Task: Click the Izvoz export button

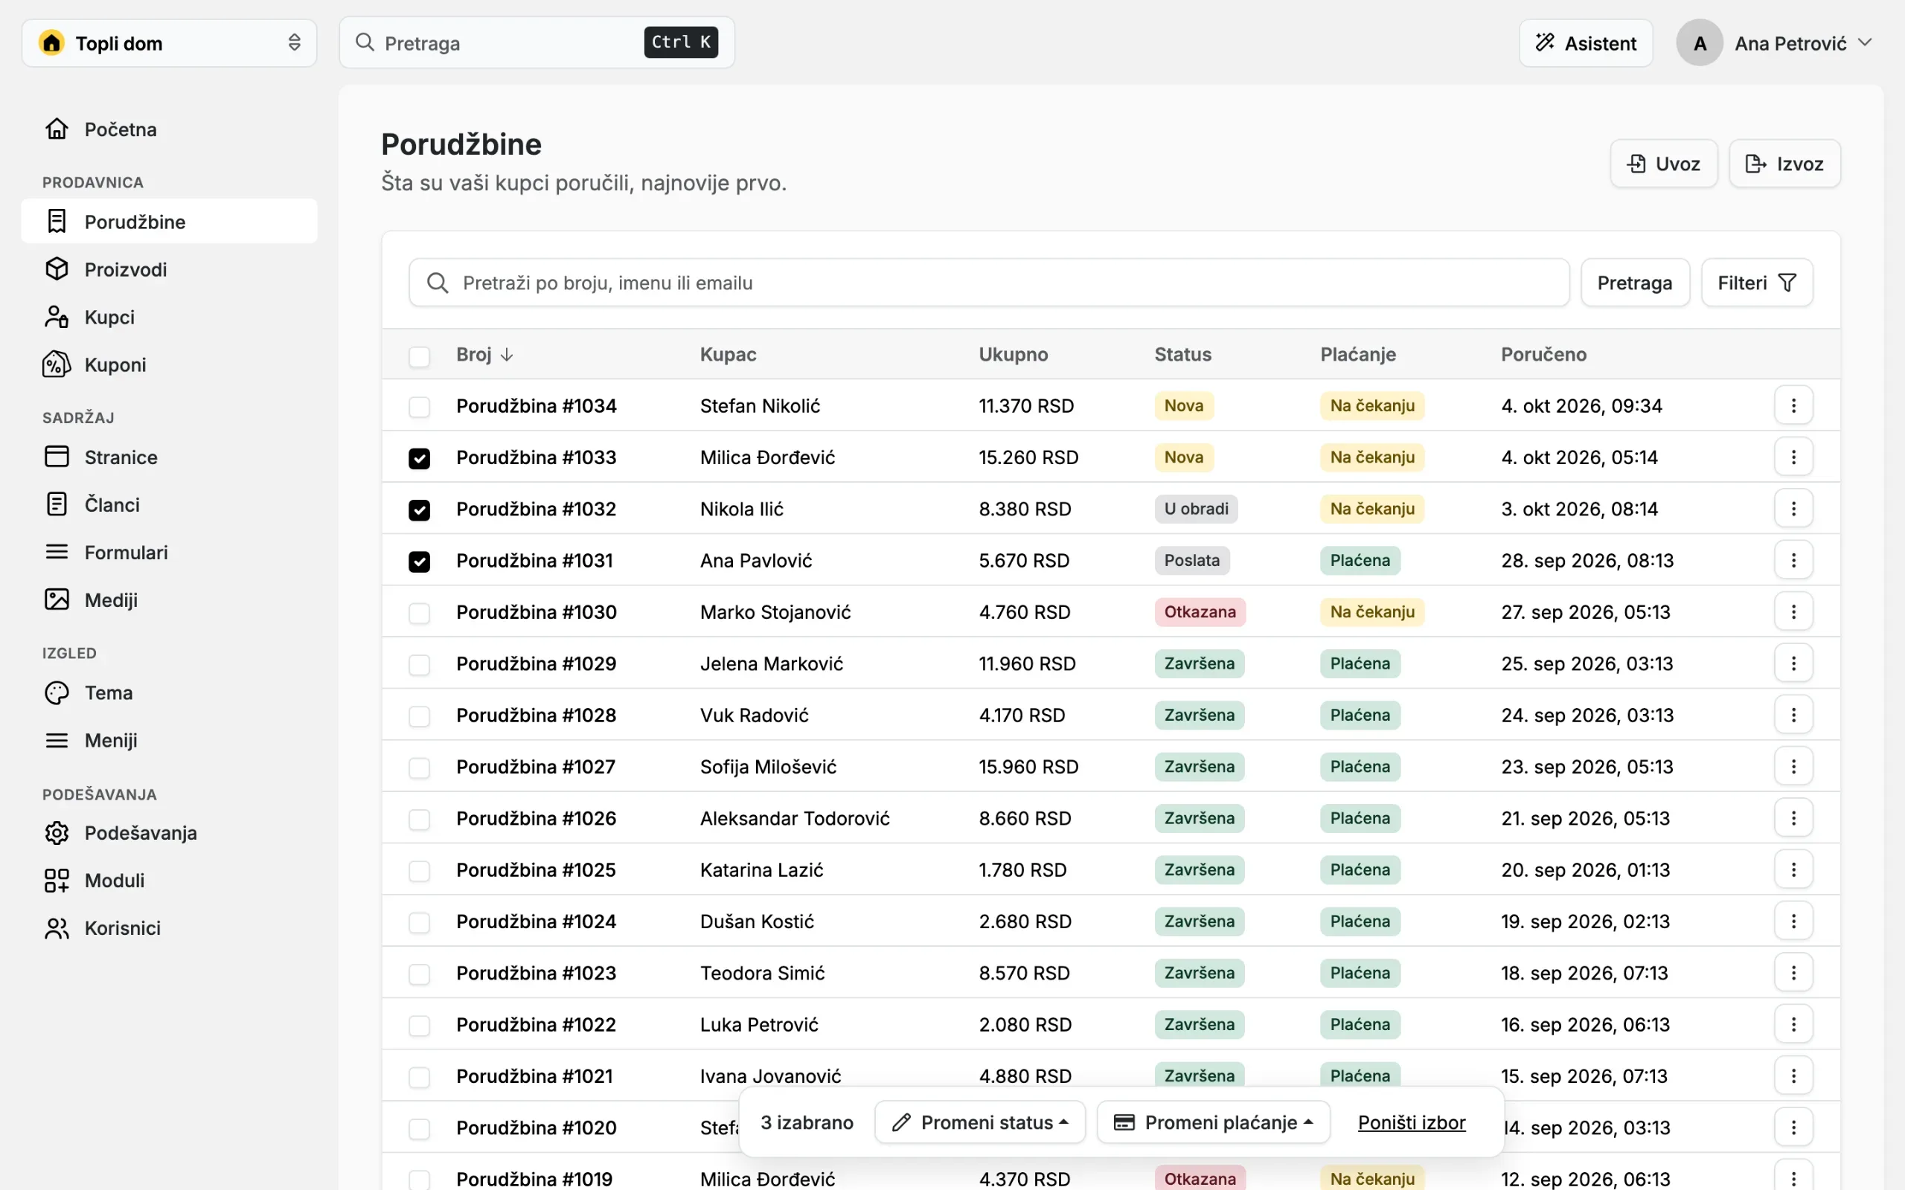Action: 1784,164
